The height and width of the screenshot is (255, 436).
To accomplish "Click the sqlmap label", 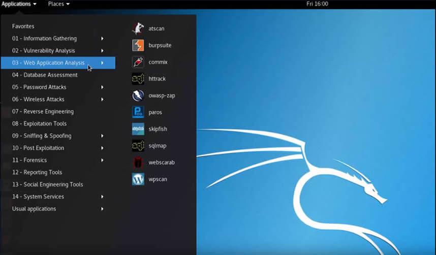I will pyautogui.click(x=158, y=146).
